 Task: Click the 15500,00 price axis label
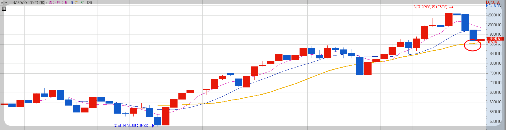click(x=495, y=112)
